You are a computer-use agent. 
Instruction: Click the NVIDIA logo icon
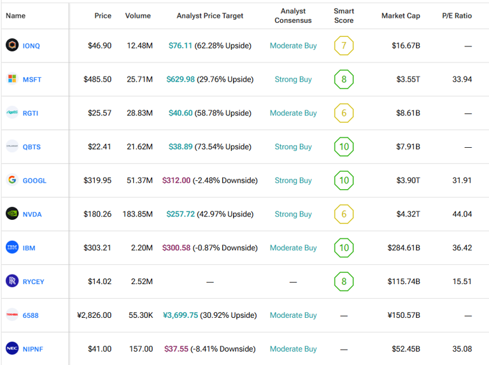(x=12, y=214)
